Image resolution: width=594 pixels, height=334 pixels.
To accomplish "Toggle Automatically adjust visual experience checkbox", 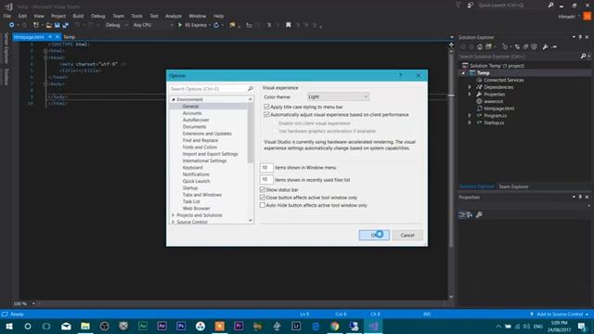I will coord(266,114).
